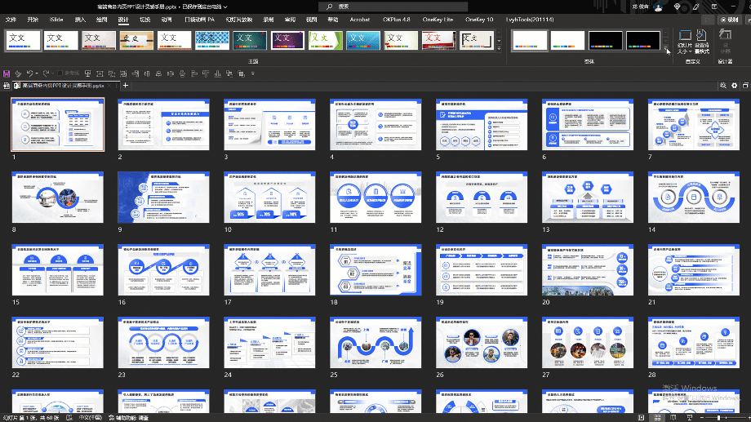This screenshot has width=751, height=422.
Task: Click the Reading view icon
Action: click(x=673, y=418)
